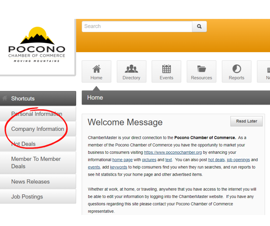Open Personal Information shortcut
The width and height of the screenshot is (270, 226).
37,114
